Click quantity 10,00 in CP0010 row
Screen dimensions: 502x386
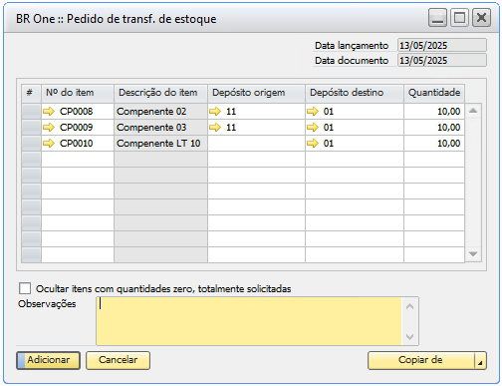coord(434,144)
